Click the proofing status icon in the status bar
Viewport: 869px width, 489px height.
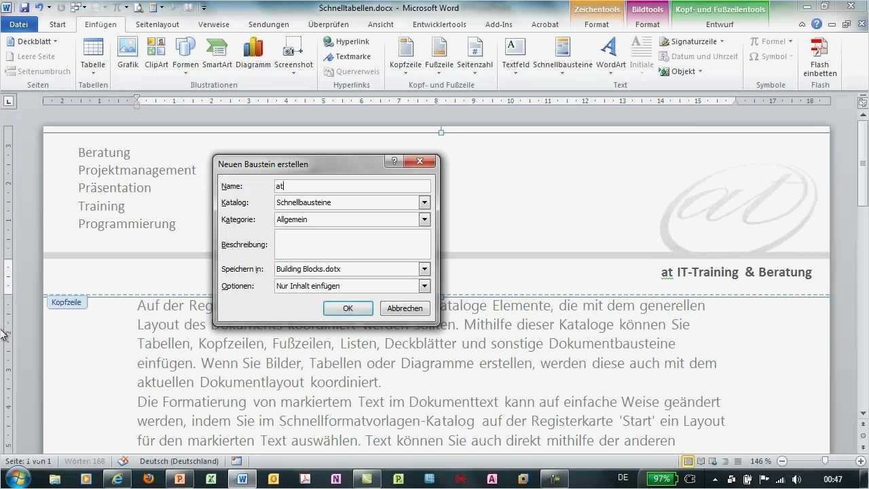[x=123, y=461]
